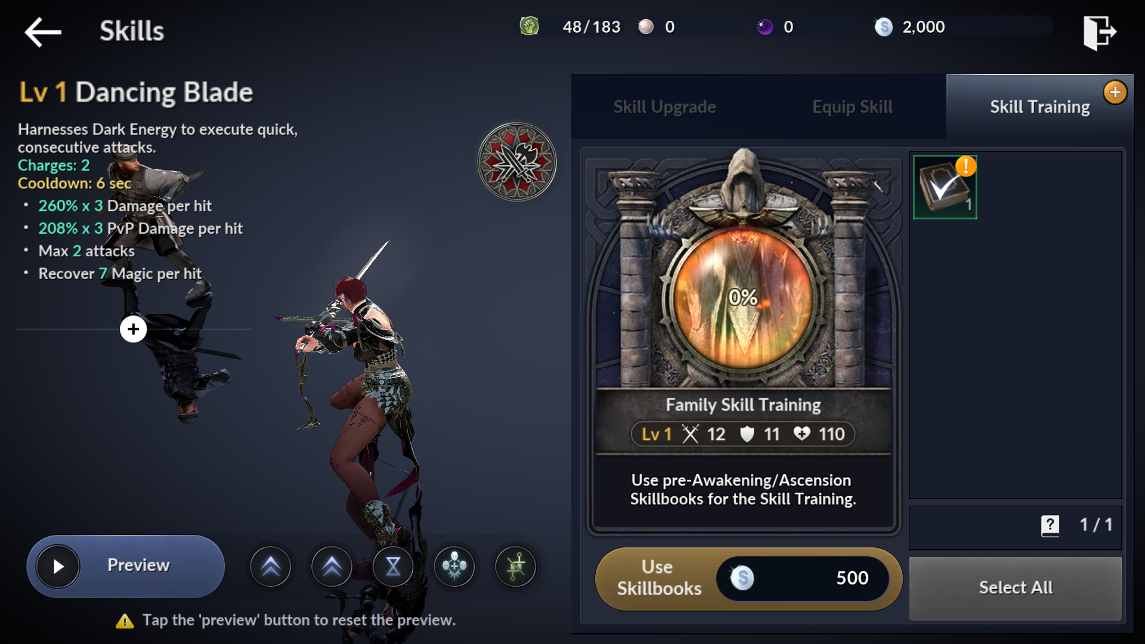Play the skill Preview

pos(126,566)
